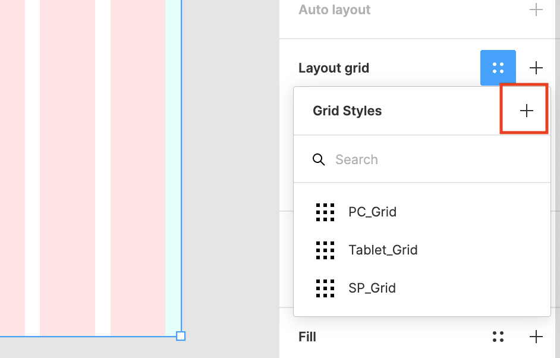Click the Grid Styles popup title

click(347, 111)
